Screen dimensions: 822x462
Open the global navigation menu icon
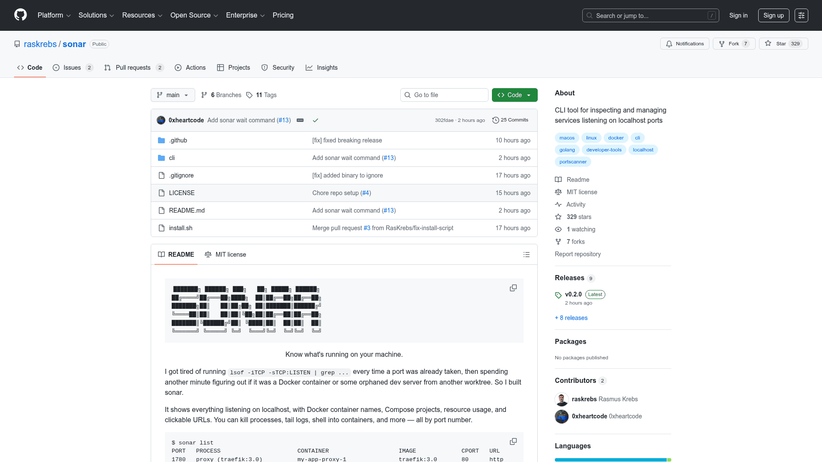point(801,15)
